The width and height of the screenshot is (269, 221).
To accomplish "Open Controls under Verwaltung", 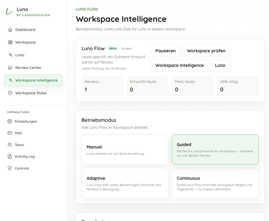I will (x=33, y=168).
